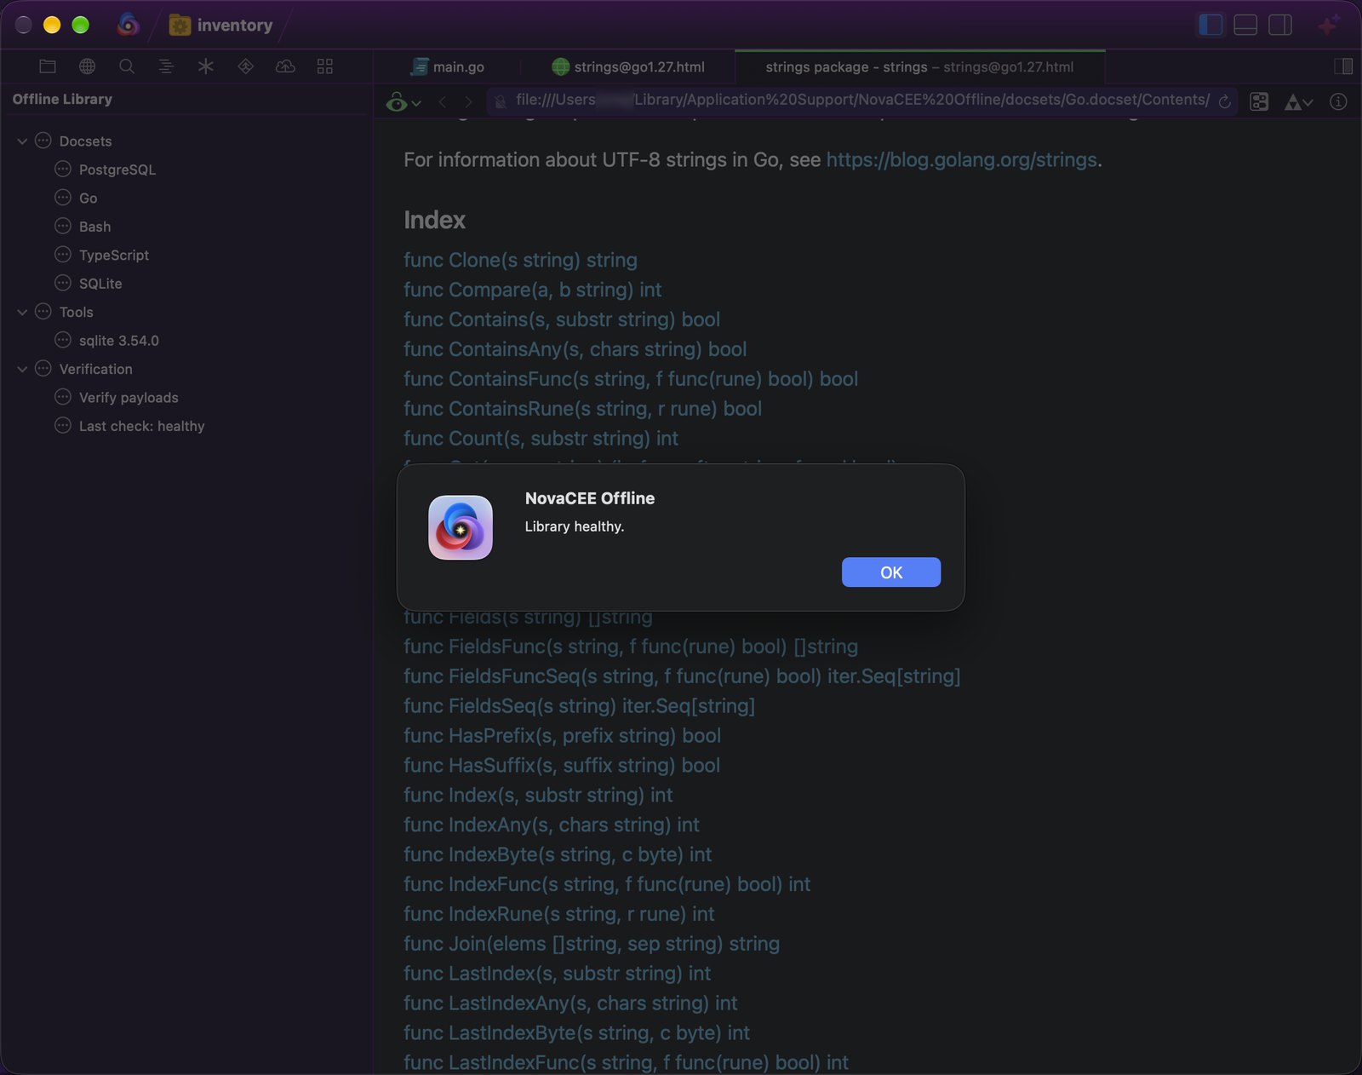
Task: Open func HasSuffix link
Action: 562,766
